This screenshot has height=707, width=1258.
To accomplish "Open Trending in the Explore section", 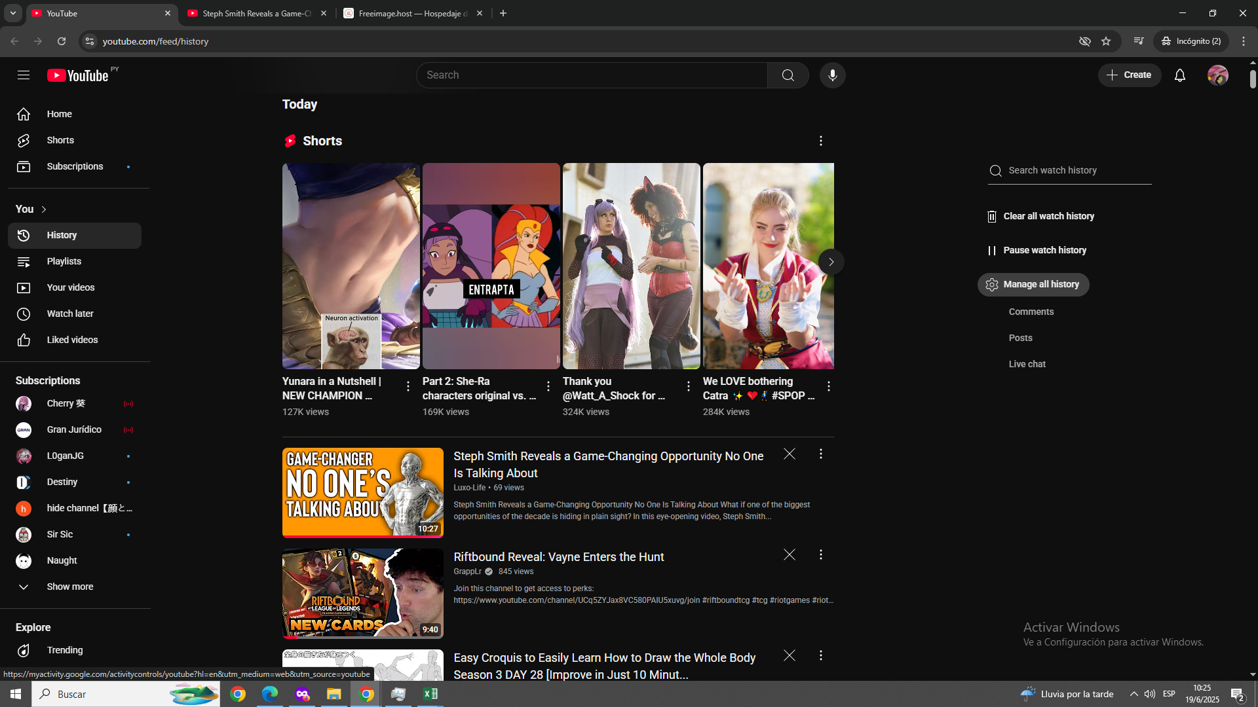I will [x=75, y=651].
